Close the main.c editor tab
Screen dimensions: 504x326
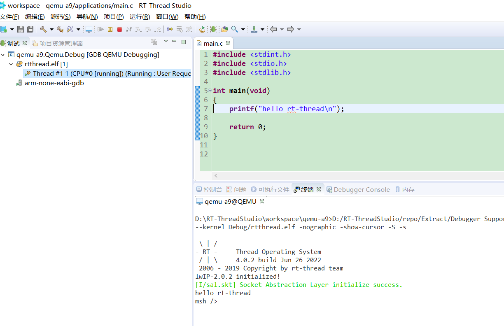[228, 43]
